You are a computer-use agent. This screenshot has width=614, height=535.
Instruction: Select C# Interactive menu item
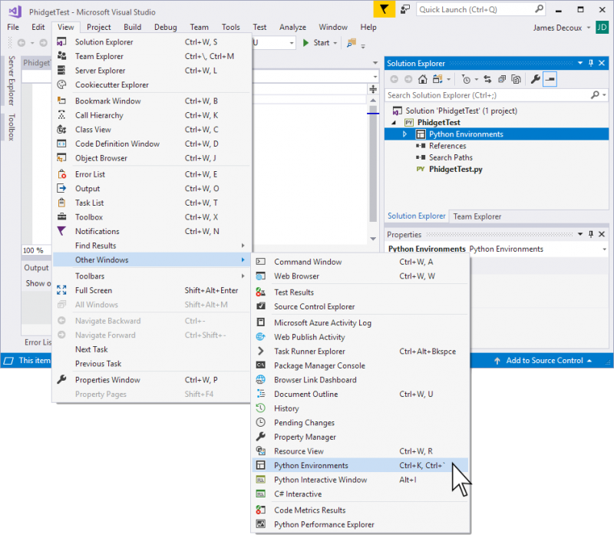coord(360,494)
